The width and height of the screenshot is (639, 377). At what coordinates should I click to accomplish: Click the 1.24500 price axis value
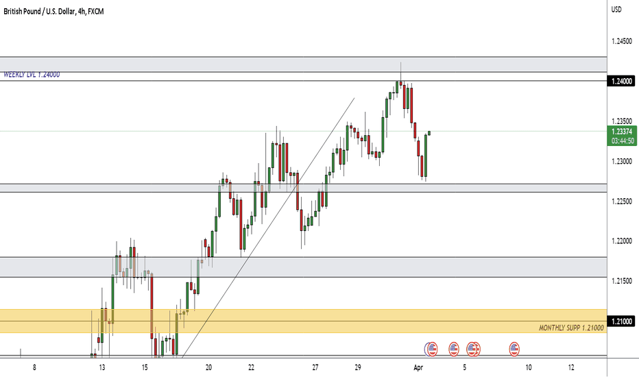(622, 41)
